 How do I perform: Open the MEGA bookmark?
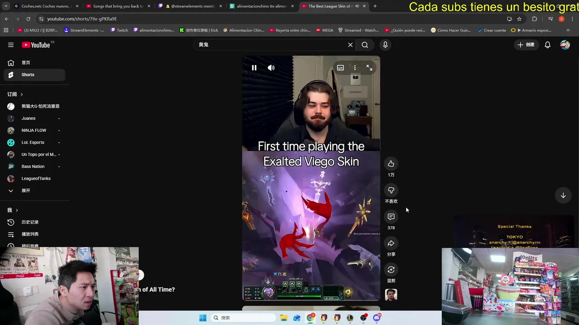point(325,30)
